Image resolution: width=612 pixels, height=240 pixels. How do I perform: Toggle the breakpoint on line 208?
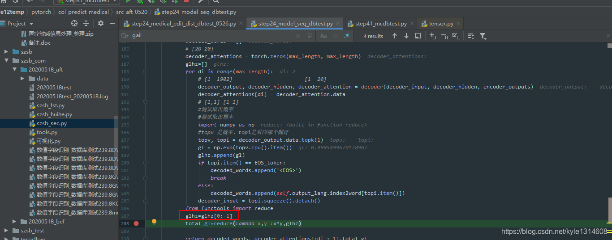136,223
